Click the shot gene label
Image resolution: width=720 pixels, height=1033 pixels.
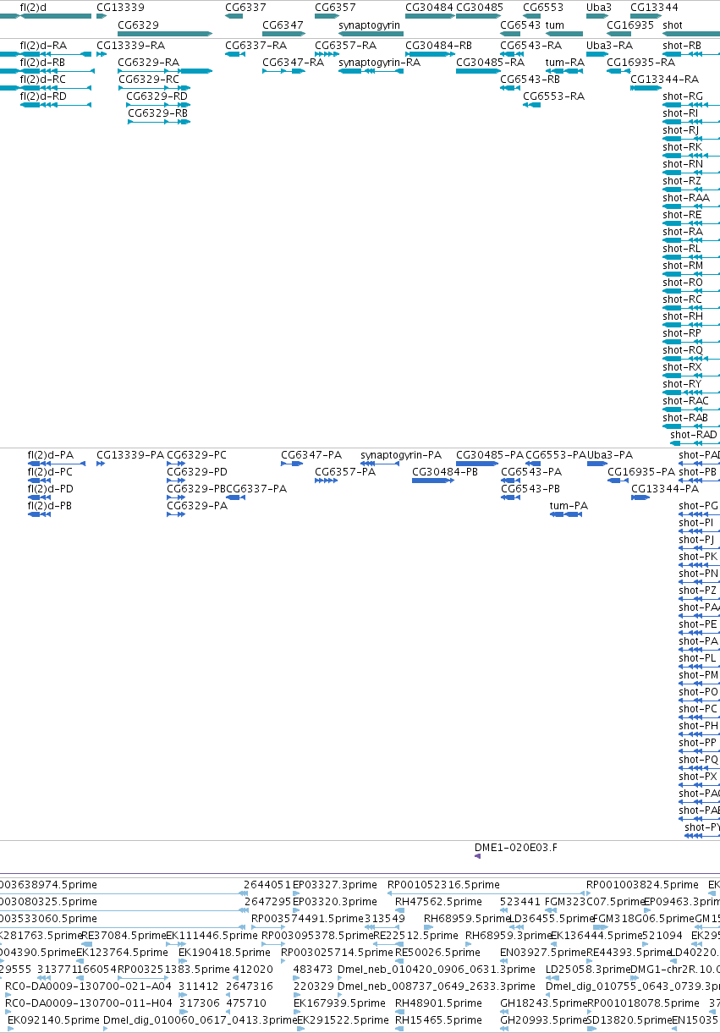(x=673, y=25)
